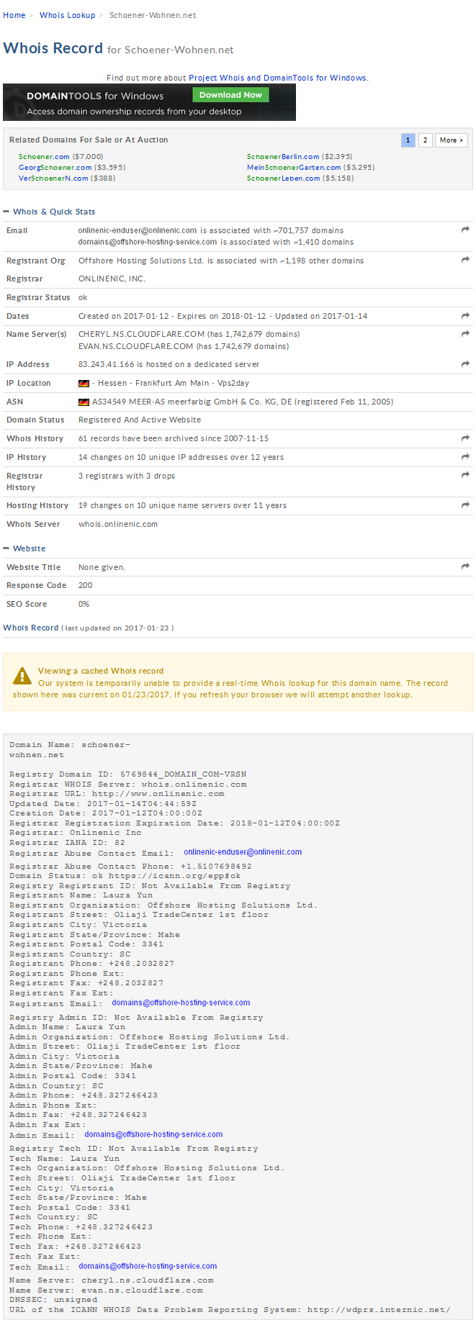
Task: Click the Response Code '200' value
Action: [85, 585]
